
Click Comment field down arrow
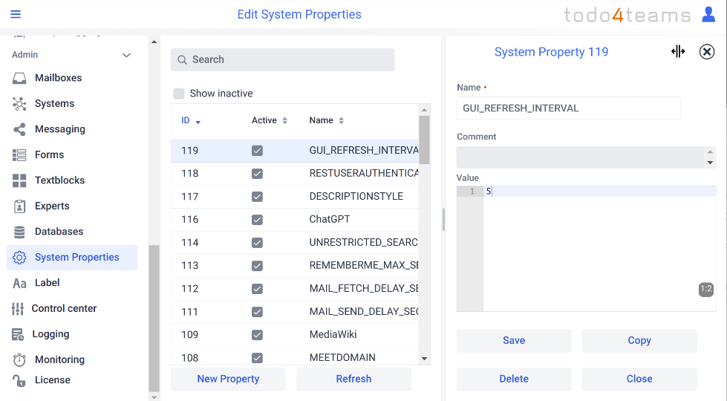coord(710,163)
